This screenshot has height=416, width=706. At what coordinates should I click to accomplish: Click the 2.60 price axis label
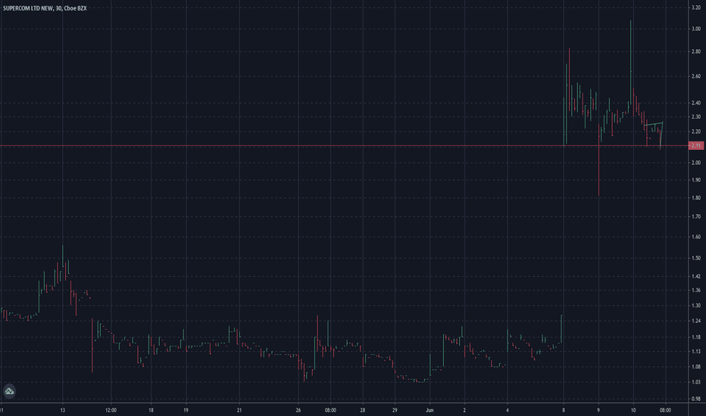pyautogui.click(x=695, y=76)
